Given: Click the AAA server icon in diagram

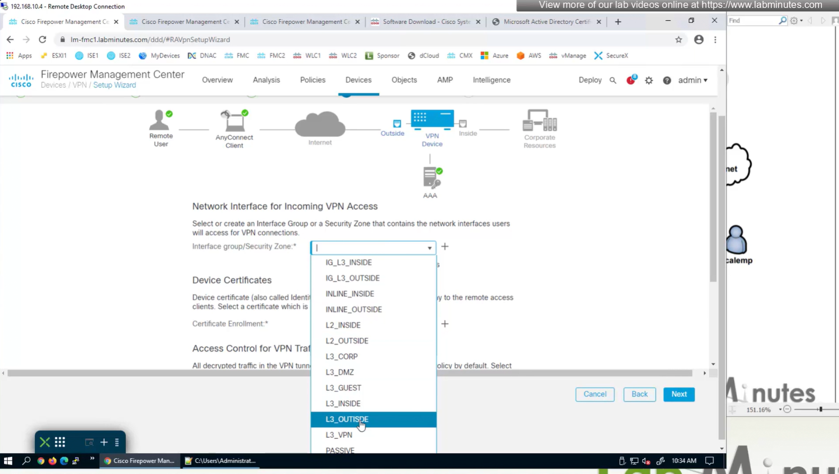Looking at the screenshot, I should (432, 178).
